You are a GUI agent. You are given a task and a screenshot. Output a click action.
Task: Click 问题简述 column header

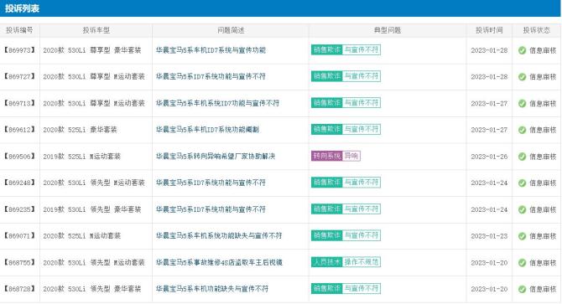coord(231,30)
